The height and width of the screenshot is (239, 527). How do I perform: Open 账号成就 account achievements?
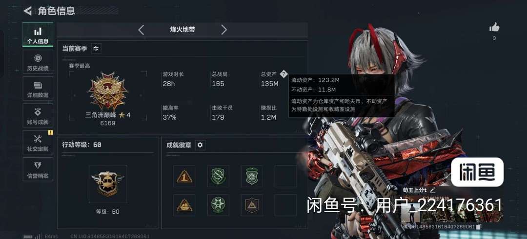38,116
